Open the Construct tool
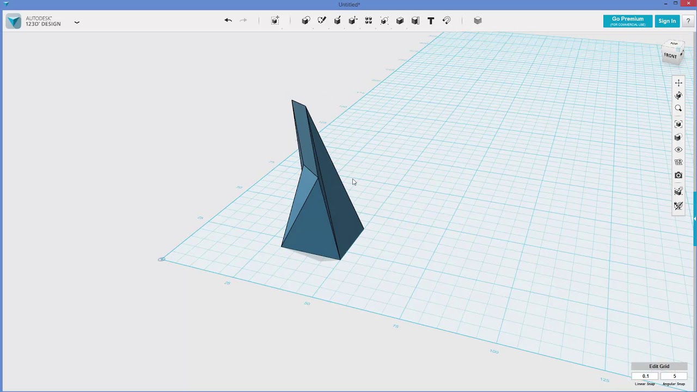Viewport: 697px width, 392px height. (x=338, y=21)
